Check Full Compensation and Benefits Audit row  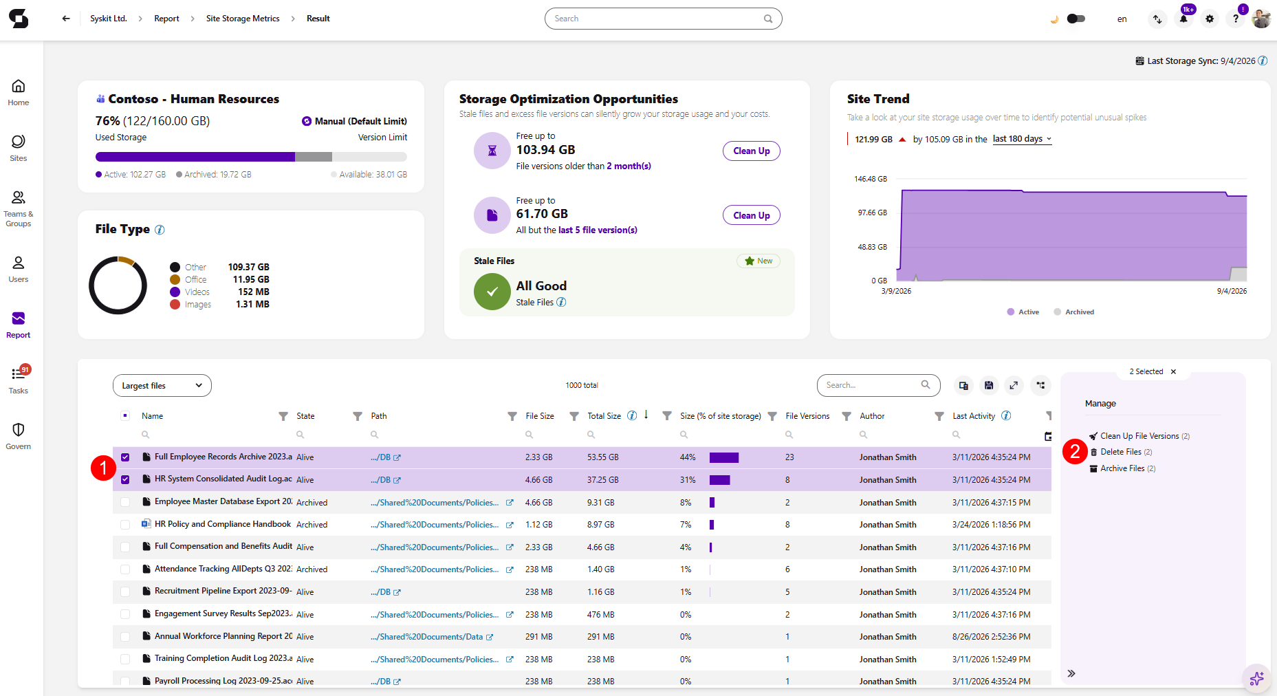[125, 547]
